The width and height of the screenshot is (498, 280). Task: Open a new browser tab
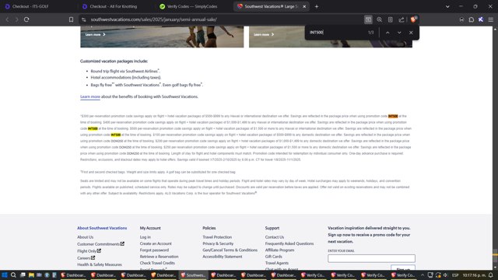(317, 6)
